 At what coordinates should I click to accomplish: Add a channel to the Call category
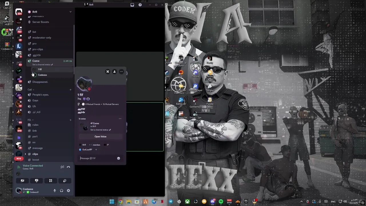(x=70, y=90)
